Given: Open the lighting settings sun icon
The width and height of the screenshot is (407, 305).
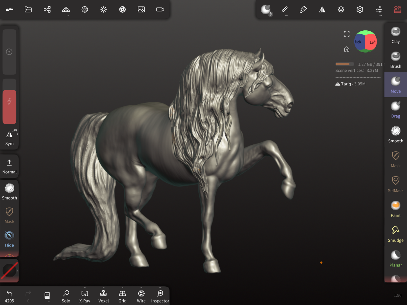Looking at the screenshot, I should (104, 10).
